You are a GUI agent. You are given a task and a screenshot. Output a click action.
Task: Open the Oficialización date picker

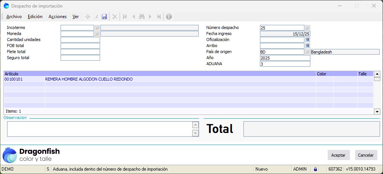pyautogui.click(x=307, y=40)
